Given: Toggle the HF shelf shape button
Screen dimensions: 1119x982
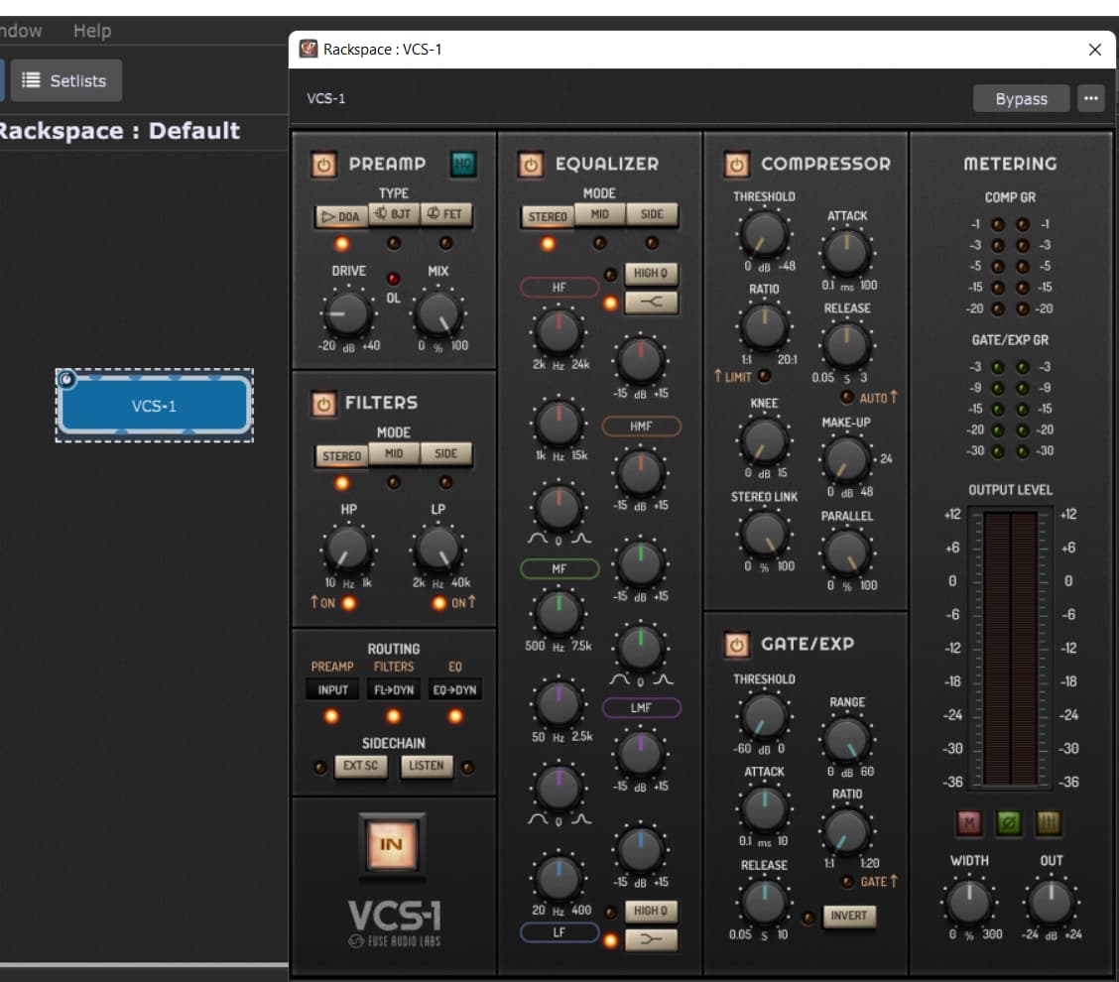Looking at the screenshot, I should coord(651,302).
